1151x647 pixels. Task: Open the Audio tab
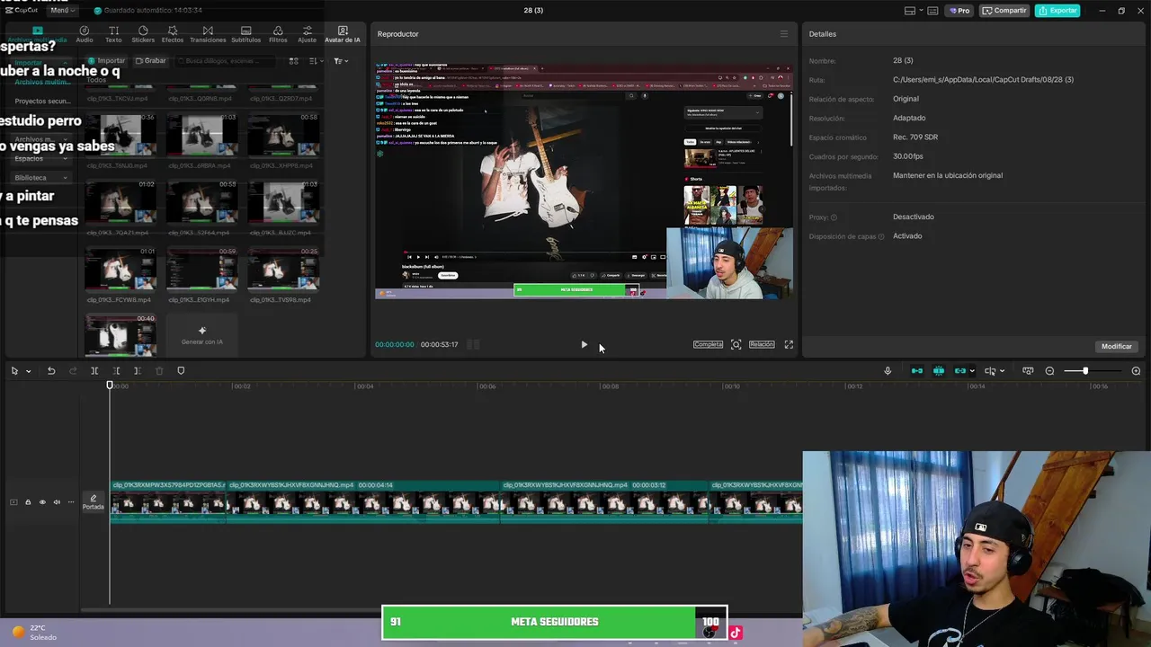coord(85,34)
